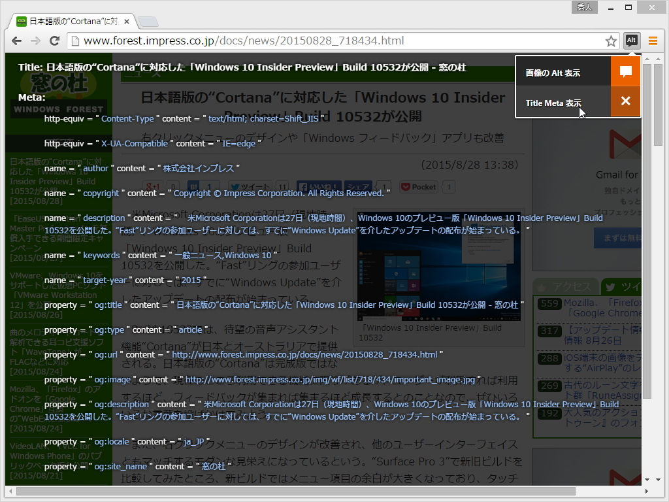Click the browser Forward arrow
669x502 pixels.
[x=35, y=41]
